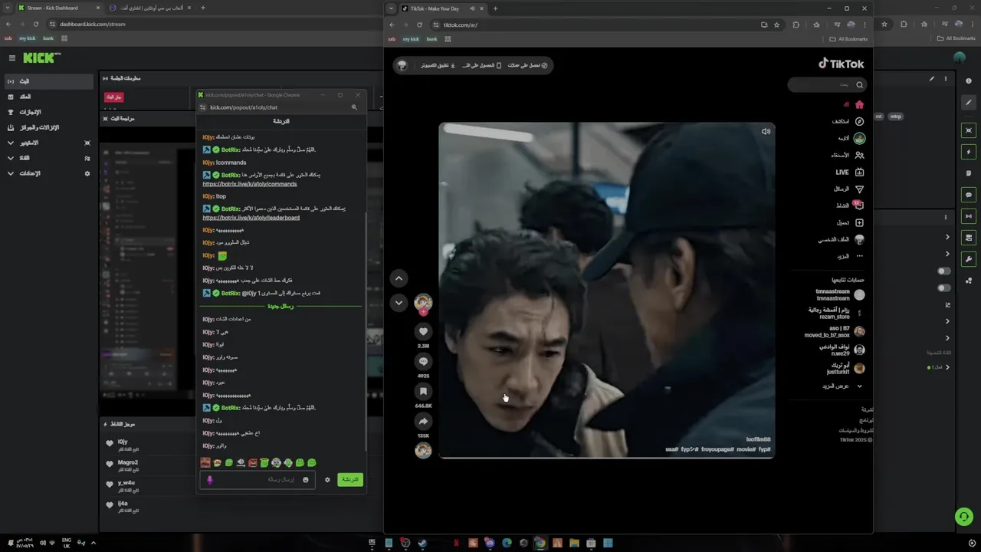
Task: Select the Stream item in Kick sidebar
Action: pos(49,81)
